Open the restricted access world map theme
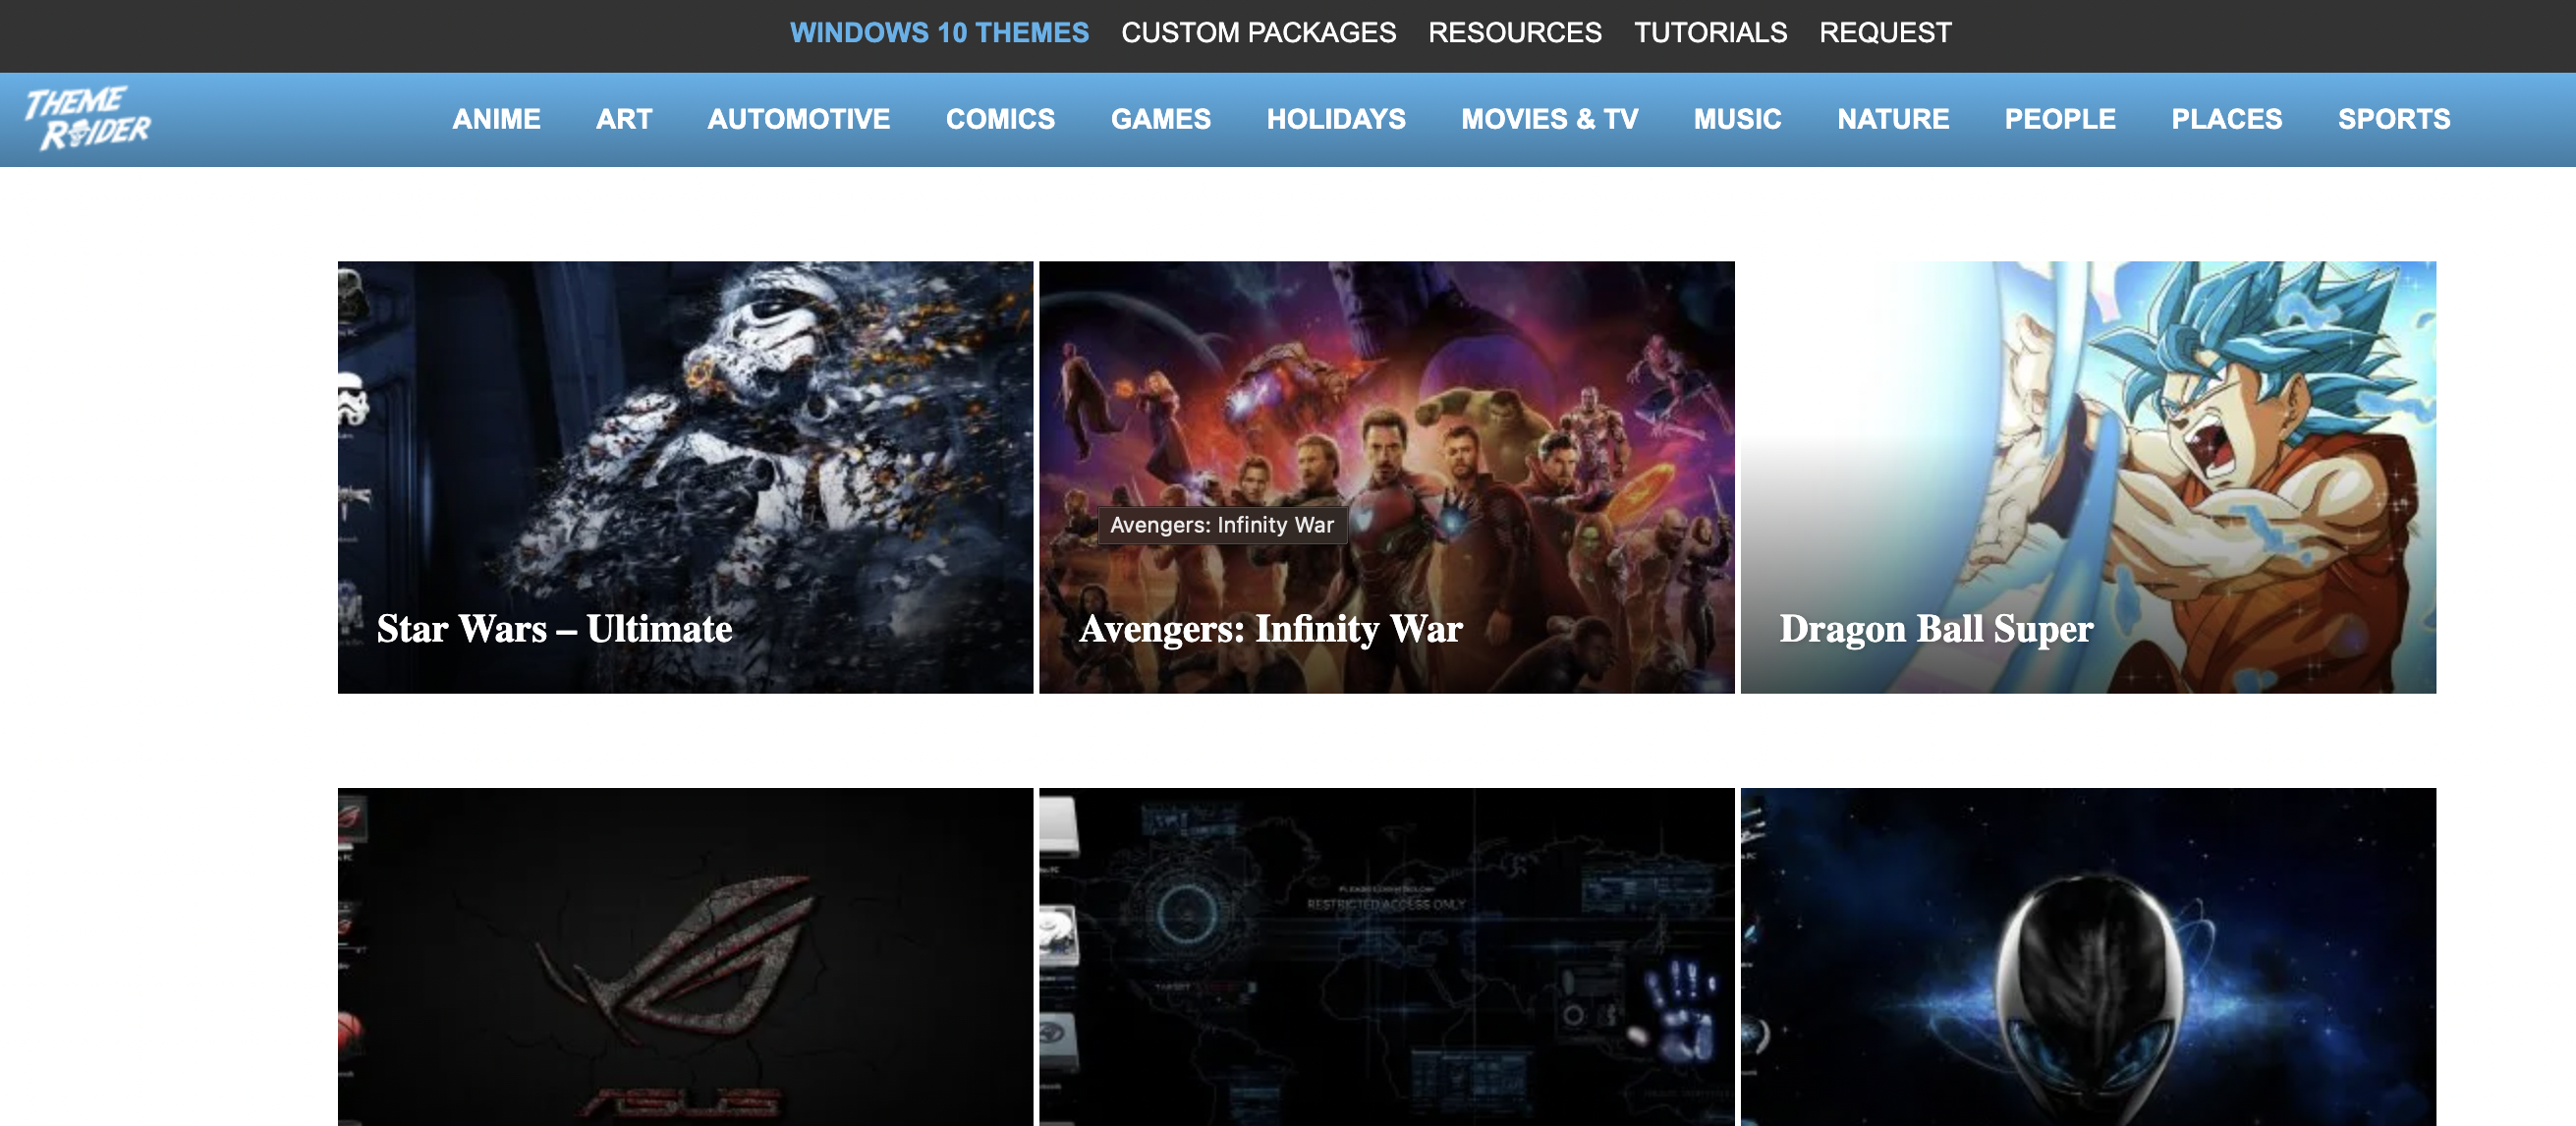Screen dimensions: 2576x1126 (1386, 957)
